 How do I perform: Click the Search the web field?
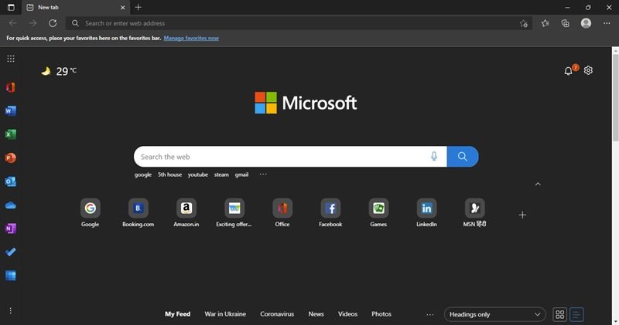tap(290, 157)
